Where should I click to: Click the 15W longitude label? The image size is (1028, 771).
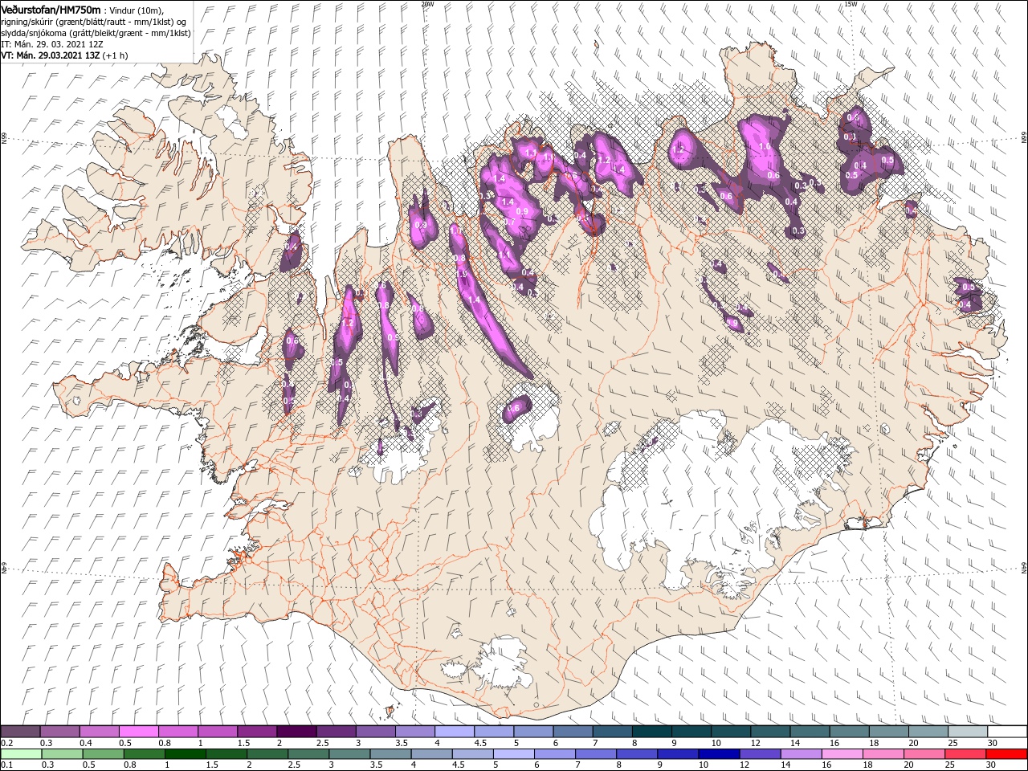click(850, 4)
